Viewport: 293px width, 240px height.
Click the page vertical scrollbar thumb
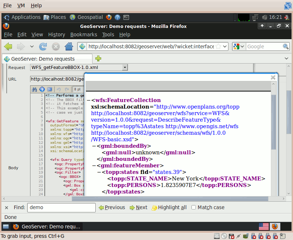pyautogui.click(x=289, y=112)
